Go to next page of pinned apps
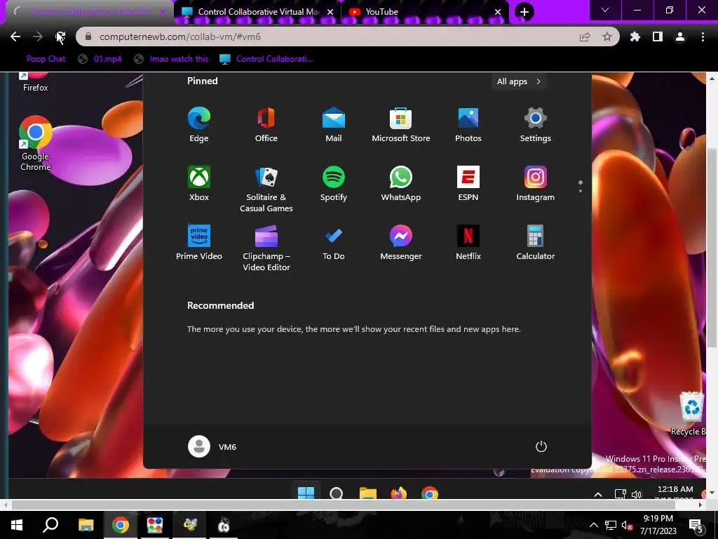 pos(580,190)
